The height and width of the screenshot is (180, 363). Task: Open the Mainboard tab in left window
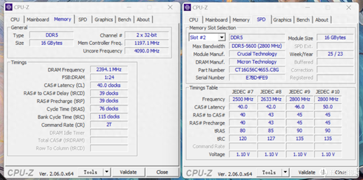coord(38,20)
